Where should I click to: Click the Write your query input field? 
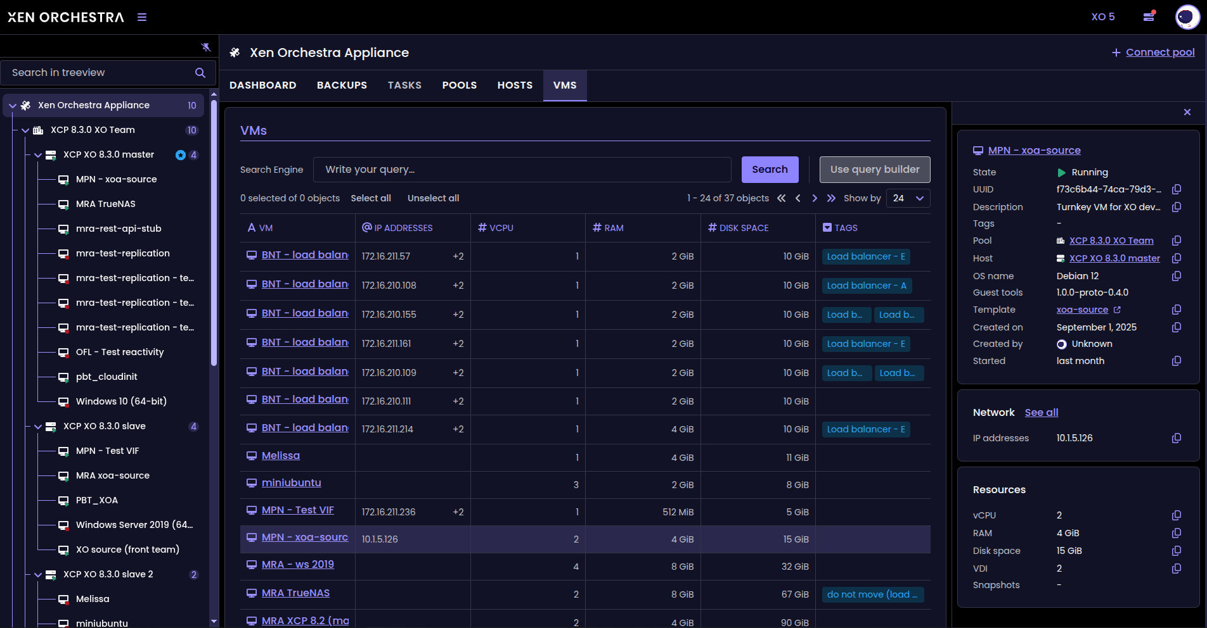[x=522, y=170]
